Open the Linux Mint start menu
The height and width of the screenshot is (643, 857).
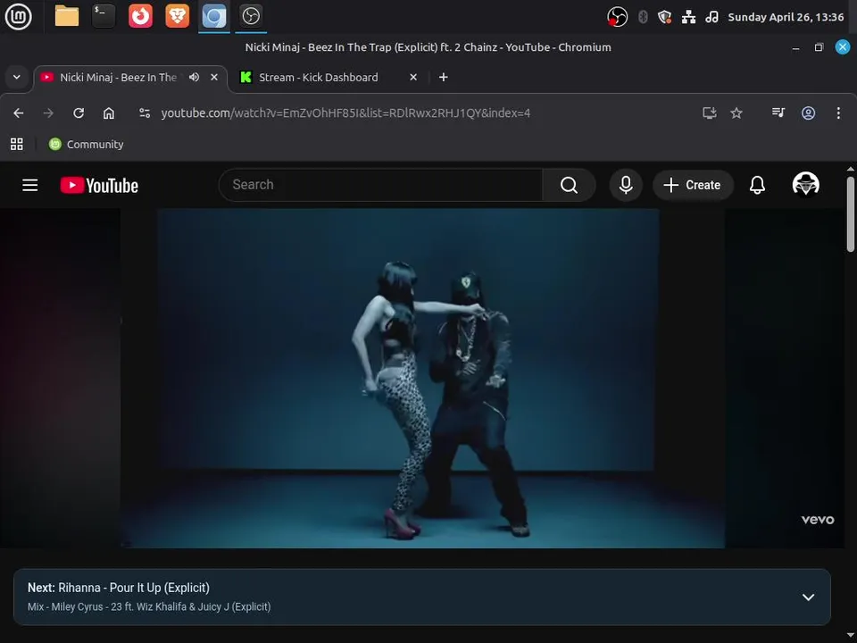click(x=18, y=16)
